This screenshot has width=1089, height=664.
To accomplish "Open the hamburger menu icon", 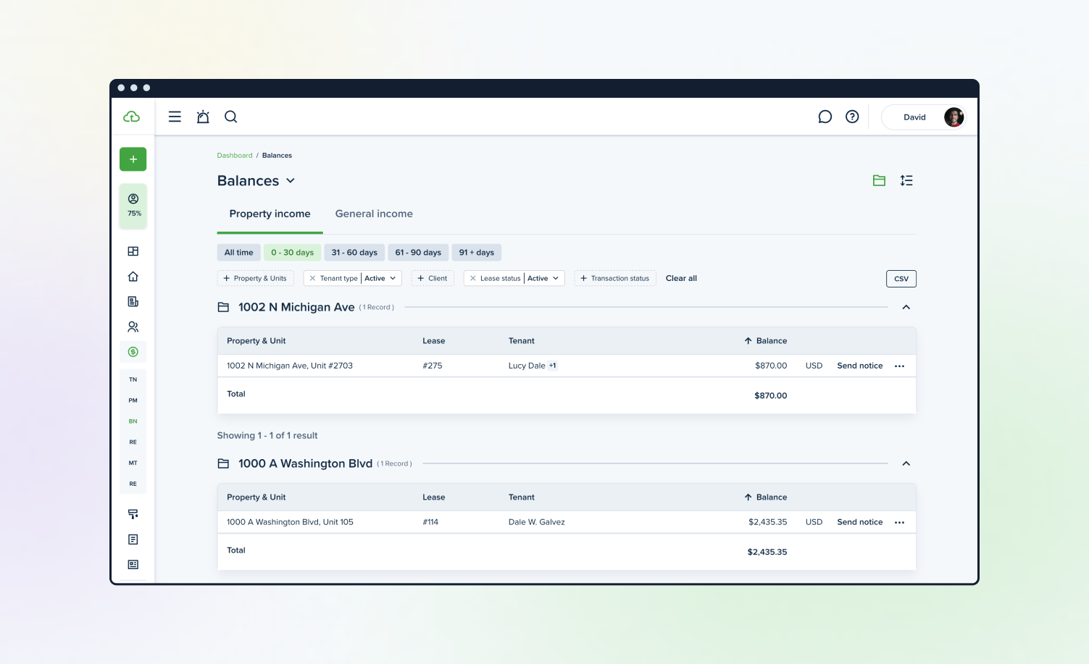I will pos(175,117).
